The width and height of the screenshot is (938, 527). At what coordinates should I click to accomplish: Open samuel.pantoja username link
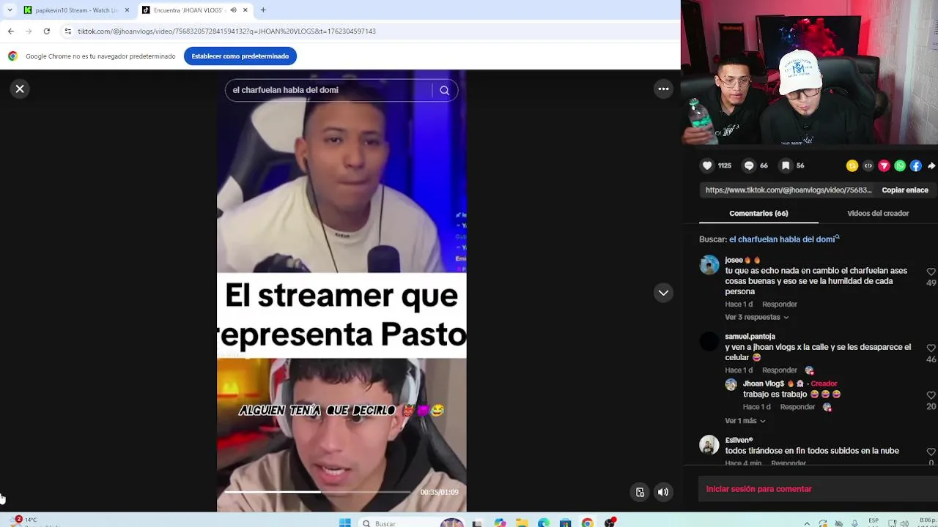tap(750, 337)
